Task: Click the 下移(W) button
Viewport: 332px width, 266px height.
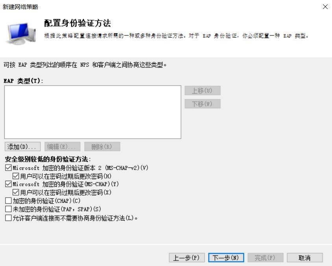Action: click(x=203, y=104)
